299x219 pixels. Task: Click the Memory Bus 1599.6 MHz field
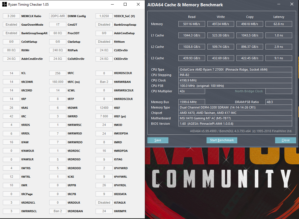[x=192, y=102]
